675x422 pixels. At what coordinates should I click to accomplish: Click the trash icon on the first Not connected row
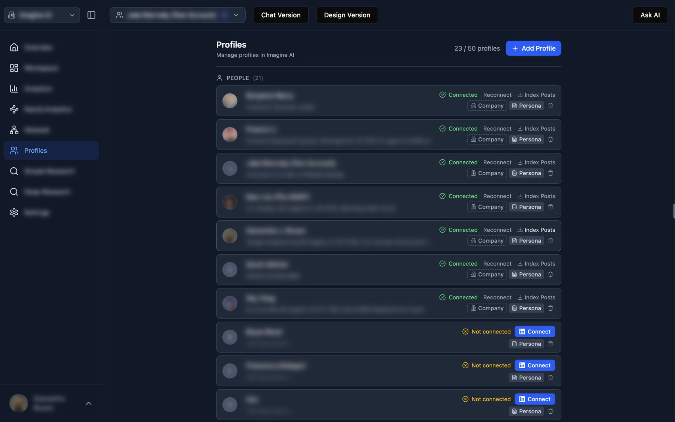pyautogui.click(x=550, y=344)
